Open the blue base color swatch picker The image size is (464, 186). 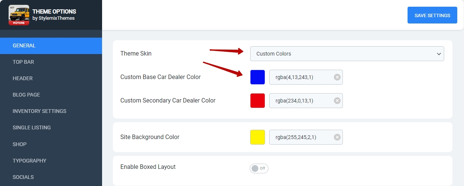pyautogui.click(x=258, y=77)
